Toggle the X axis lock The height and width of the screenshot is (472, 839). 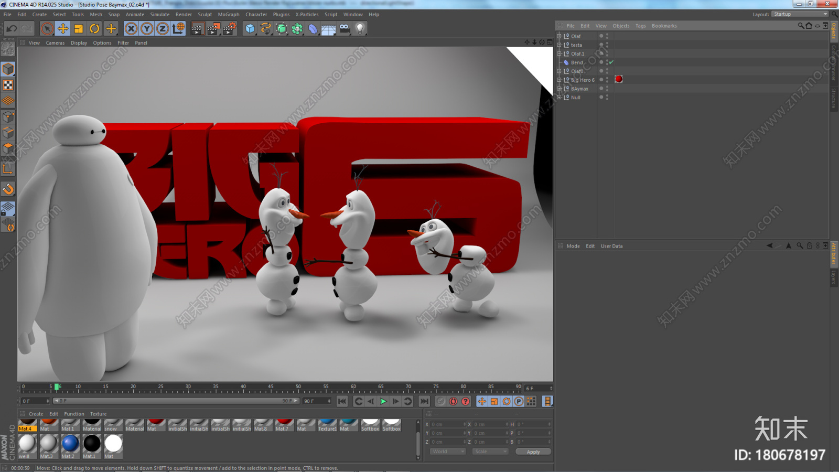click(x=131, y=28)
